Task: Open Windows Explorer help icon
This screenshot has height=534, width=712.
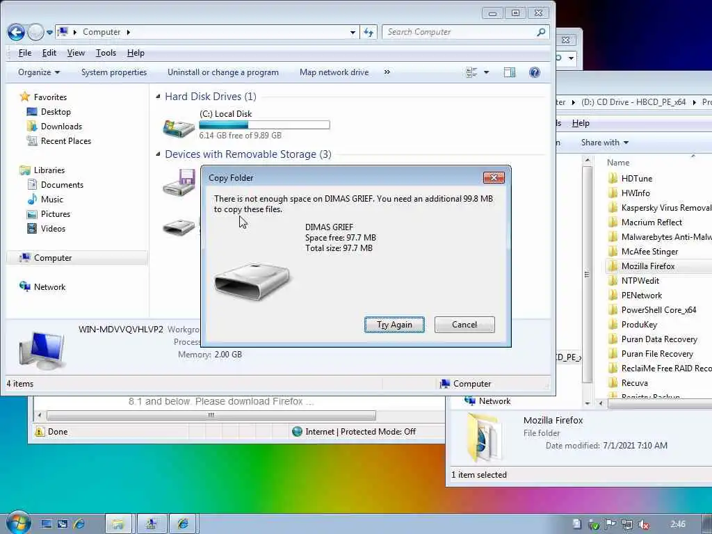Action: point(535,72)
